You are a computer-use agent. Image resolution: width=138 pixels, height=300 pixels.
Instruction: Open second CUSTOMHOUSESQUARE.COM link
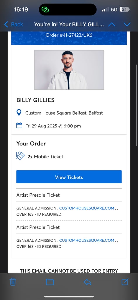pyautogui.click(x=87, y=240)
